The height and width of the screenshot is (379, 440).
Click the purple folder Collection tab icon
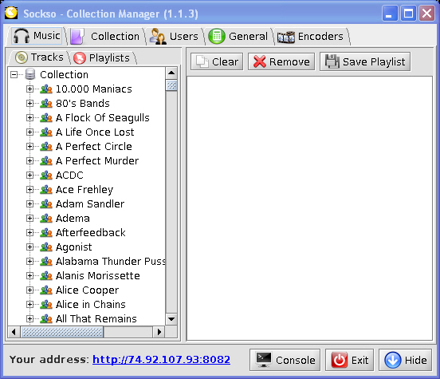pyautogui.click(x=77, y=37)
